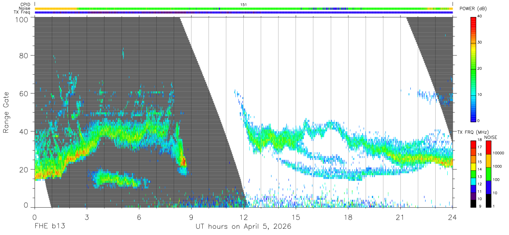
Task: Click the 18 label on the TX FRQ scale
Action: [480, 140]
